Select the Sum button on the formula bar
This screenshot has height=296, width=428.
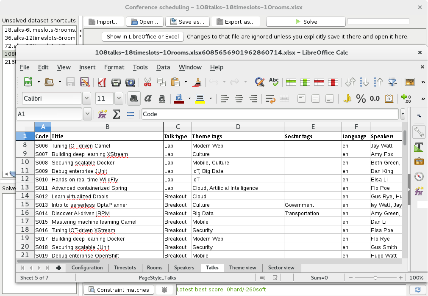tap(116, 114)
